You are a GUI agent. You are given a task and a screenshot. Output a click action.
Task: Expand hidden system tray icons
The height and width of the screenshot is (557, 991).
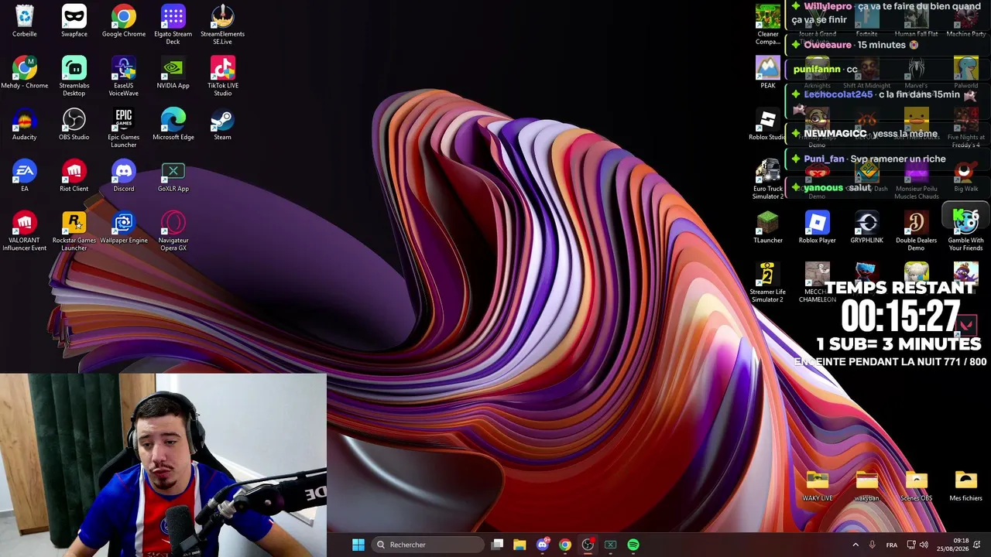pos(856,545)
